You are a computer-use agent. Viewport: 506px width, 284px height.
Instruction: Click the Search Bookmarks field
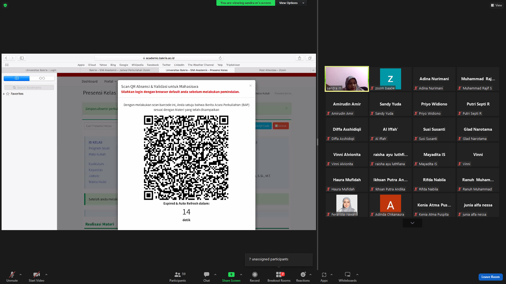point(29,88)
